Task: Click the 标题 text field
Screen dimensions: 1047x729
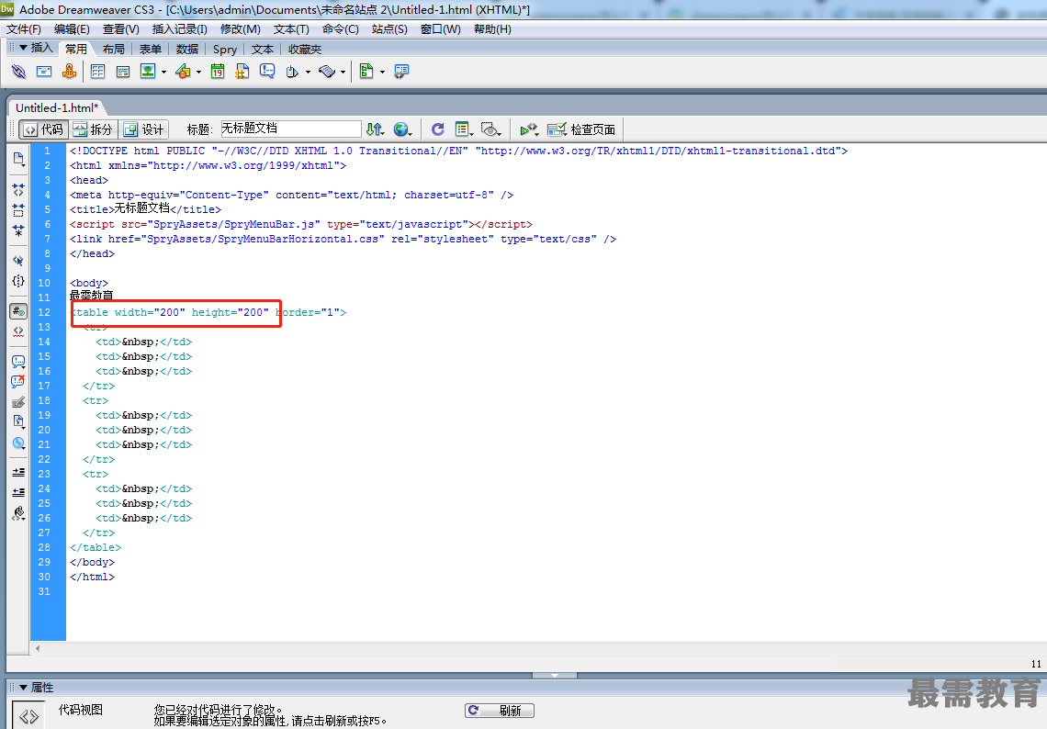Action: tap(290, 129)
